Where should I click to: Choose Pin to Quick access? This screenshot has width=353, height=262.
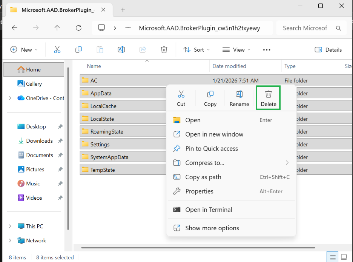(231, 148)
